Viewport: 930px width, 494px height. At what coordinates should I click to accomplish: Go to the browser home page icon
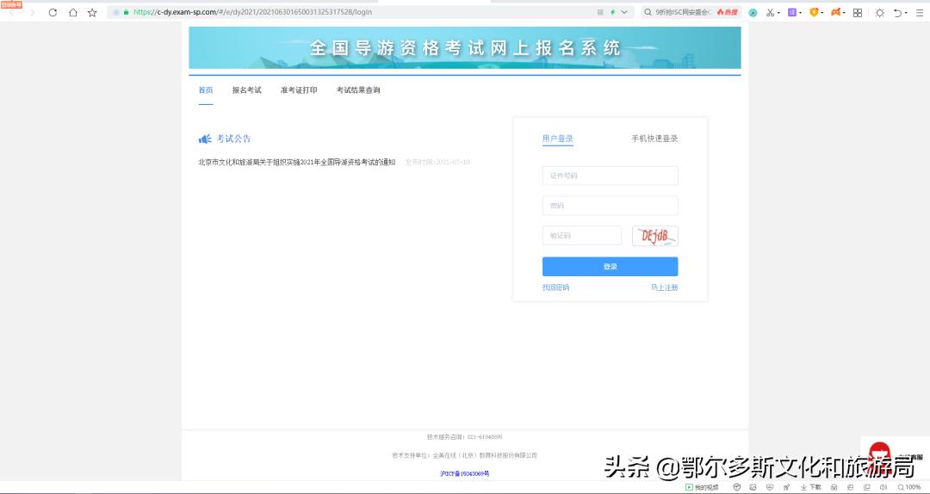pos(73,12)
